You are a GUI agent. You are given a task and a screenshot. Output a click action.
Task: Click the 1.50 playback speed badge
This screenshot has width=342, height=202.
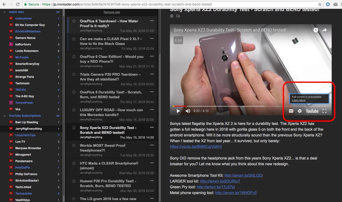click(x=178, y=41)
